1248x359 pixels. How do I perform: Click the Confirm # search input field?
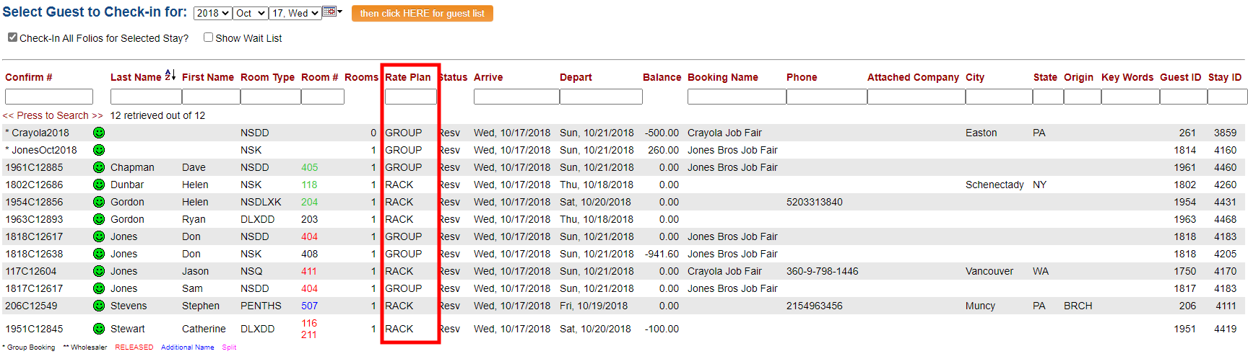(49, 97)
